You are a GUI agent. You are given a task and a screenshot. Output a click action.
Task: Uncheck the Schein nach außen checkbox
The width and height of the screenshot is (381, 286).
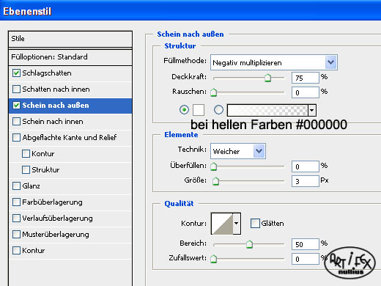(x=16, y=106)
